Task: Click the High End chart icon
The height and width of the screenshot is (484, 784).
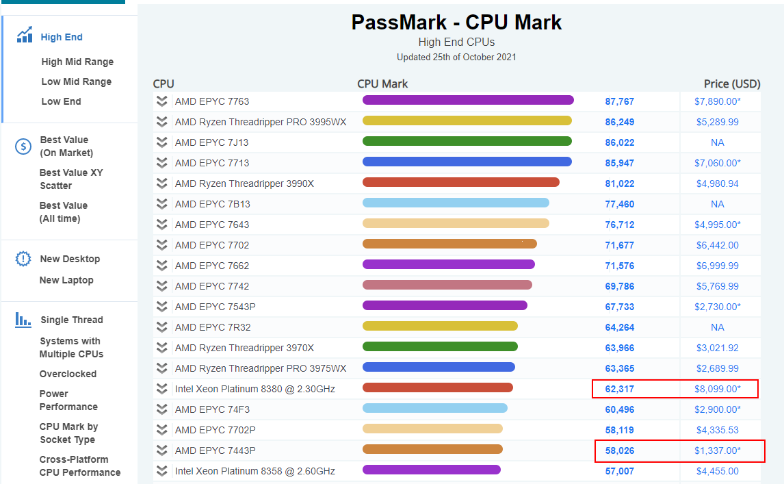Action: coord(25,34)
